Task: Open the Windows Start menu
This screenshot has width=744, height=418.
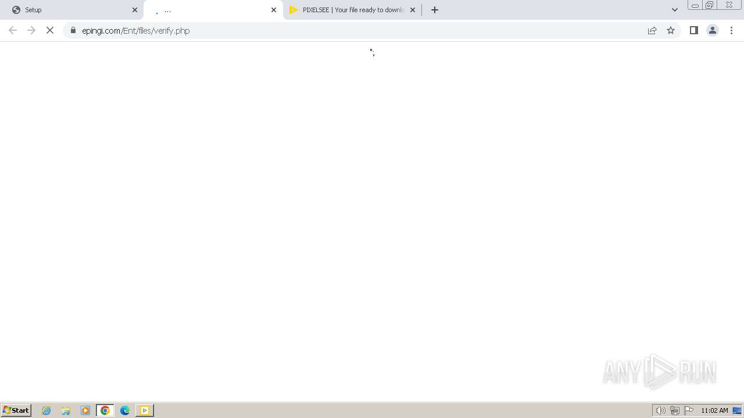Action: coord(16,410)
